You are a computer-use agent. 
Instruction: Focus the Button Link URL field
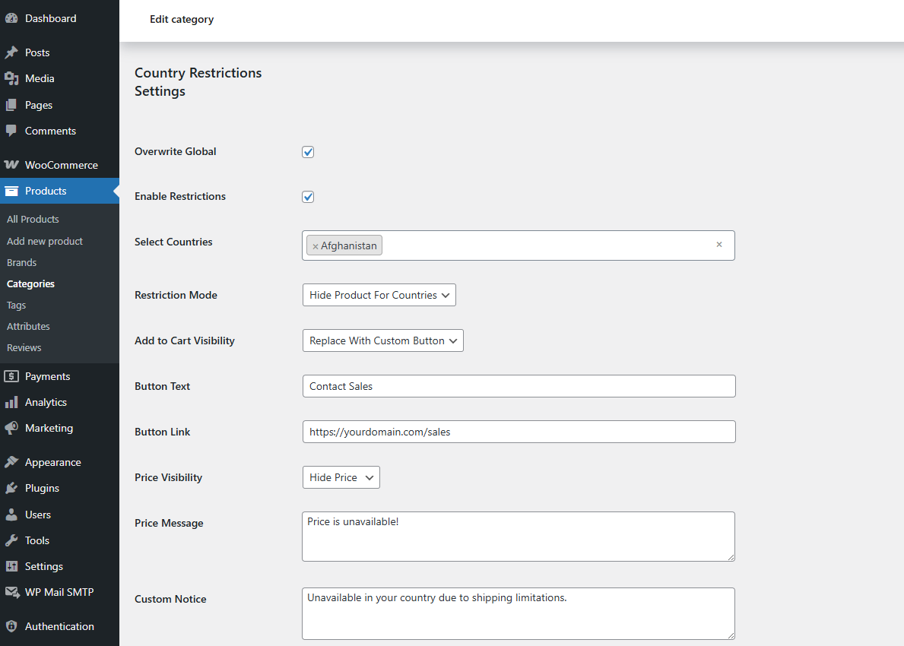coord(519,432)
